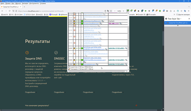Open the Закладки menu

[x=25, y=3]
